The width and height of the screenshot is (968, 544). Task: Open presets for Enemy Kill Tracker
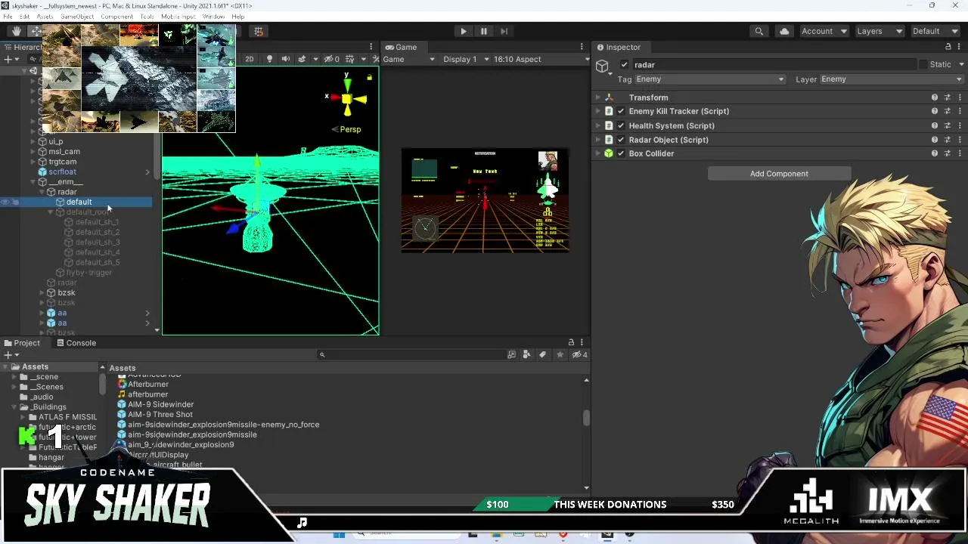947,111
